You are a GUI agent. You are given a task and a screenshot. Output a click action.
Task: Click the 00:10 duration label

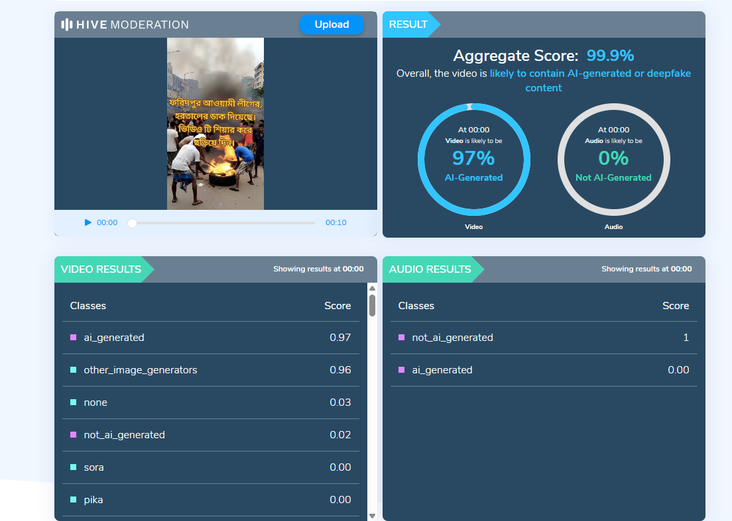point(335,222)
